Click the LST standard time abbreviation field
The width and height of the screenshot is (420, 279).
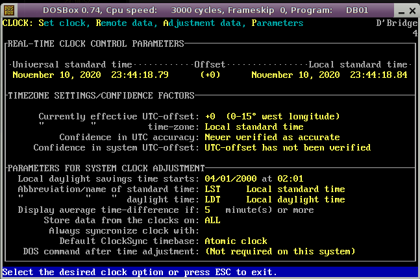[212, 189]
